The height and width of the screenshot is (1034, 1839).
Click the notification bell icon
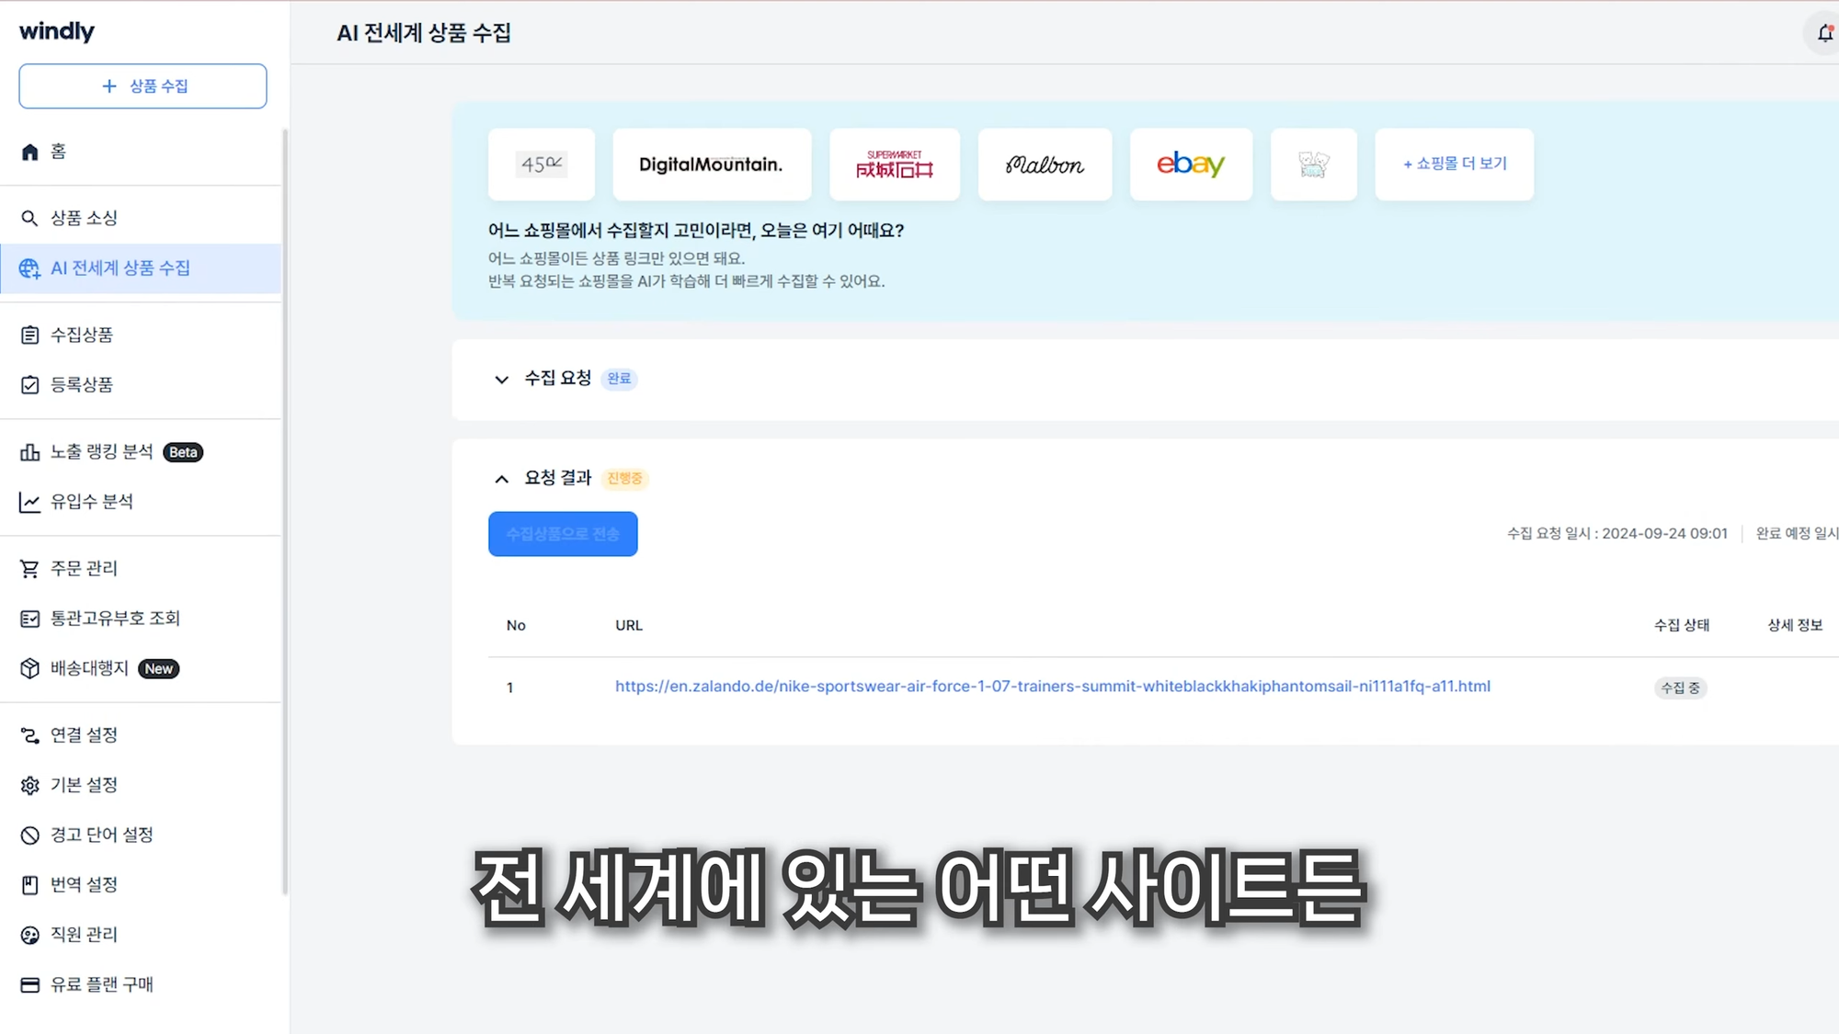point(1825,33)
